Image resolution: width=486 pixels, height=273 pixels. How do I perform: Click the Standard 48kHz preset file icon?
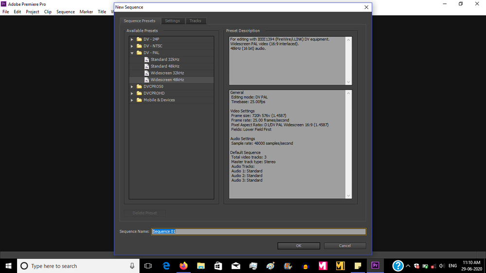tap(146, 66)
